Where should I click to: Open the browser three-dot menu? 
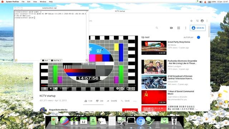pyautogui.click(x=207, y=21)
